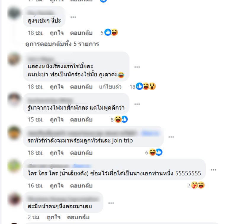
Task: Open three-dot menu beside รู้มาจากวงไพ่ comment
Action: tap(137, 104)
